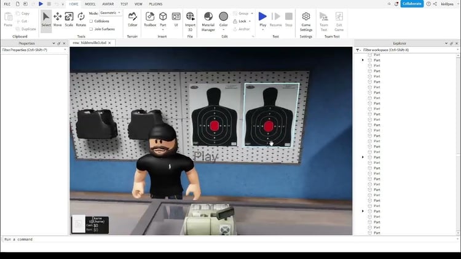
Task: Select the Move tool
Action: pos(58,20)
